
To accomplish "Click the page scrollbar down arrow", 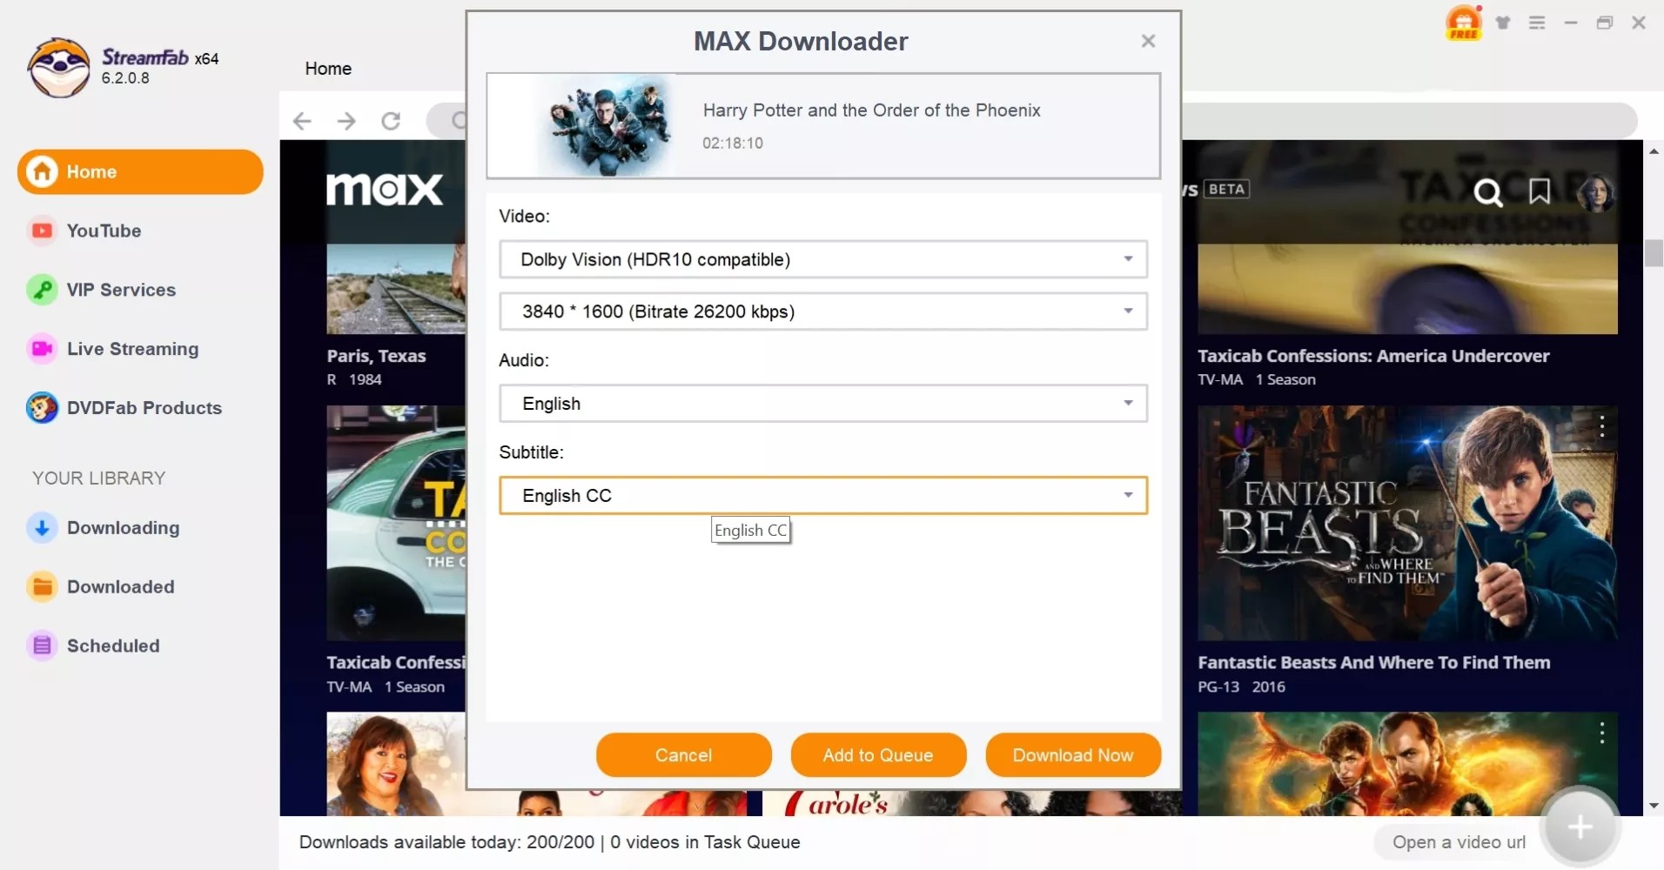I will click(x=1654, y=806).
